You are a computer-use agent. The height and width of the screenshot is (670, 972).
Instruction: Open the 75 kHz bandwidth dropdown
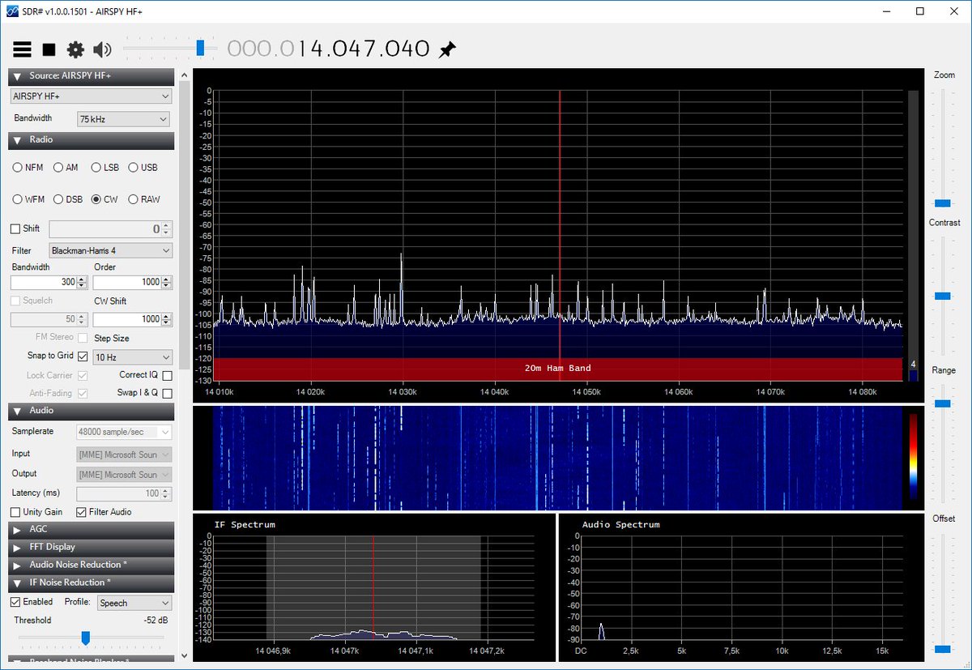tap(123, 119)
